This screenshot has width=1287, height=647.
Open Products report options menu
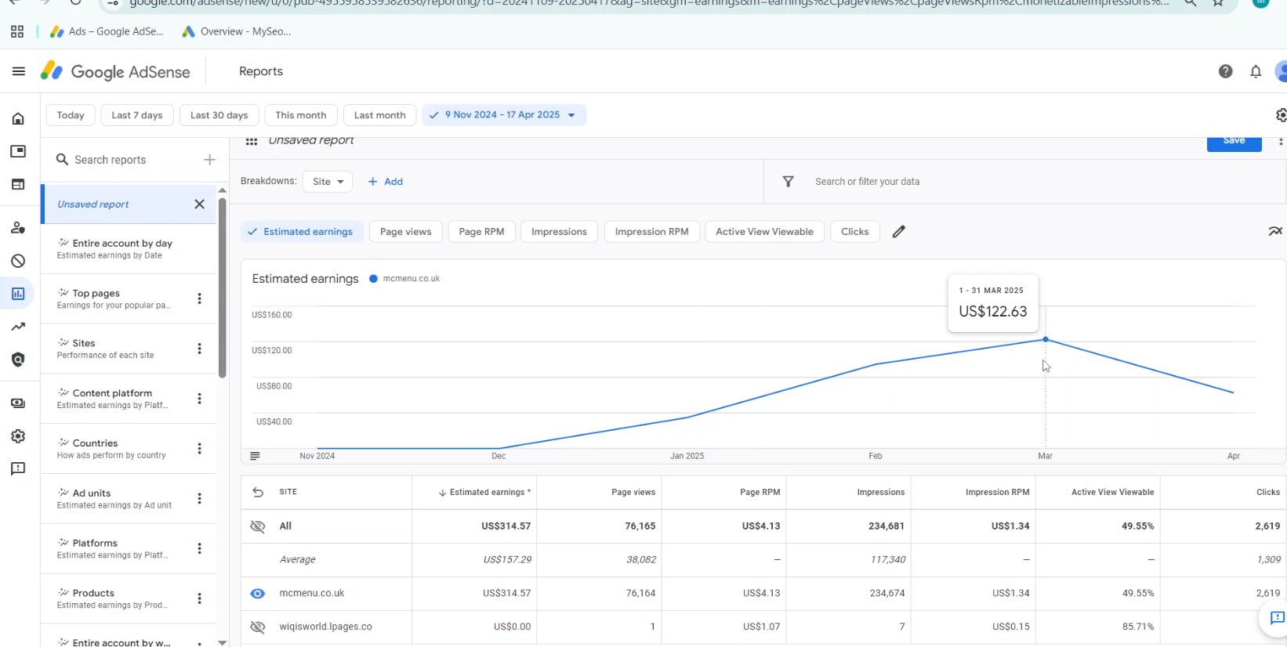coord(199,598)
